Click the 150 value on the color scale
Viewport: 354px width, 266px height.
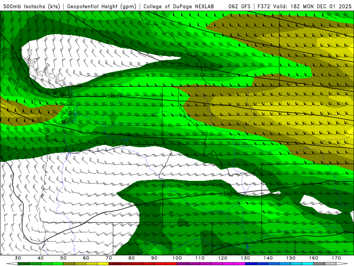[291, 258]
